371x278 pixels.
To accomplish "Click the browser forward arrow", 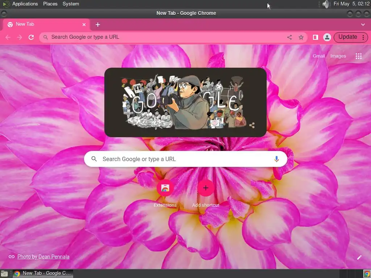I will (x=20, y=37).
